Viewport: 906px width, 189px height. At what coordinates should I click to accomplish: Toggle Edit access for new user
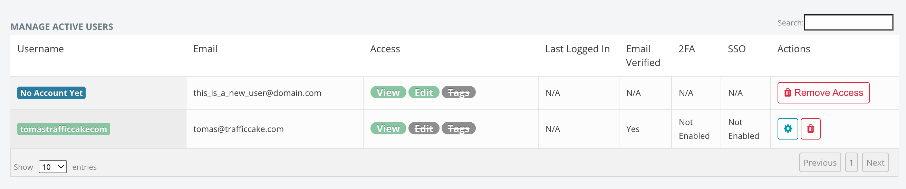[423, 92]
